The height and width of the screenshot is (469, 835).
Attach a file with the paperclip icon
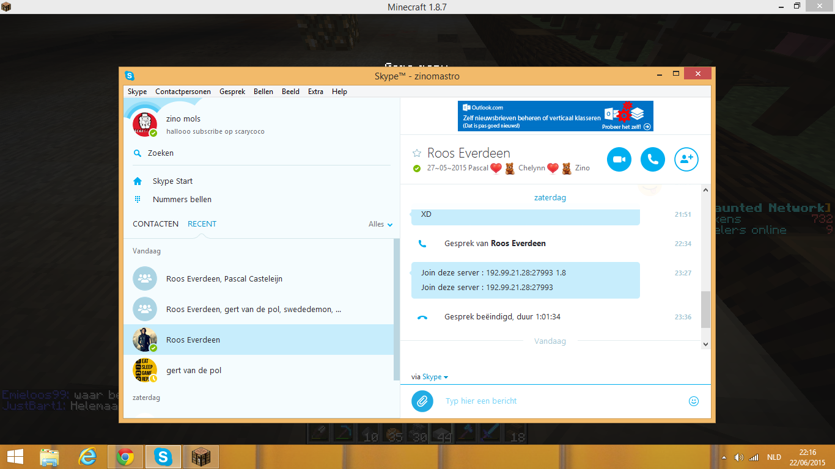[422, 401]
